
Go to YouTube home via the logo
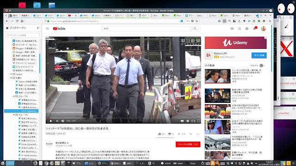tap(59, 29)
